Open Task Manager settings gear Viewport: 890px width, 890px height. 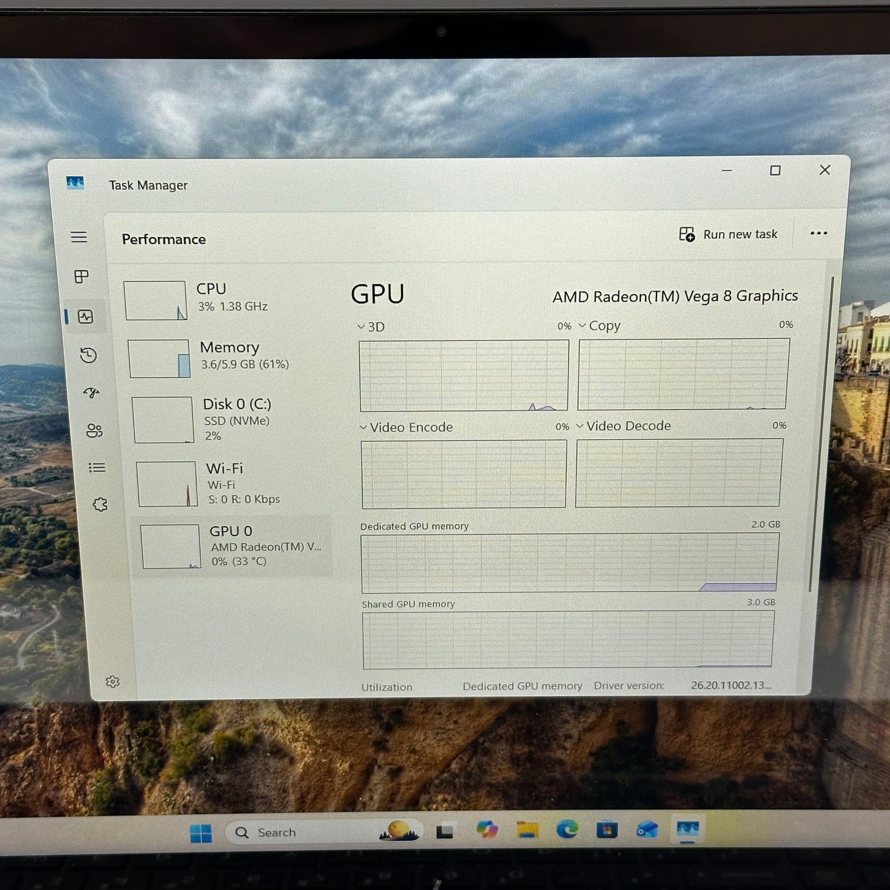112,681
